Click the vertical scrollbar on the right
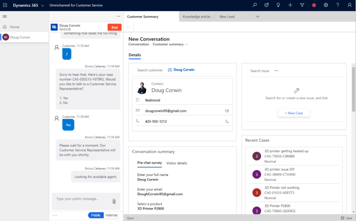Viewport: 356px width, 221px height. pos(353,89)
